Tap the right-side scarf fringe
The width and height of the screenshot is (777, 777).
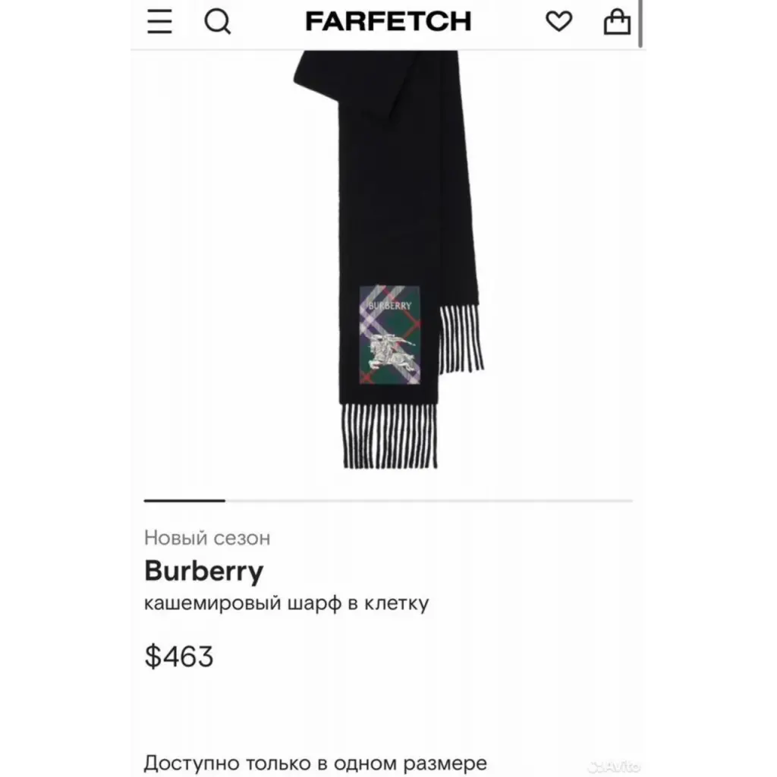coord(461,339)
